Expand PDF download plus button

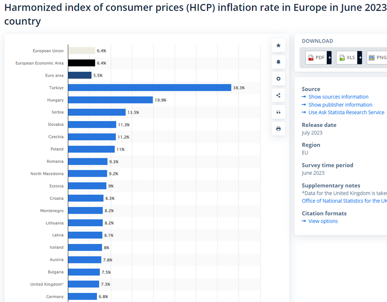[x=329, y=58]
